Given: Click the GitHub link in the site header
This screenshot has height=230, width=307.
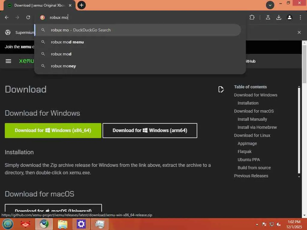Looking at the screenshot, I should pos(250,61).
